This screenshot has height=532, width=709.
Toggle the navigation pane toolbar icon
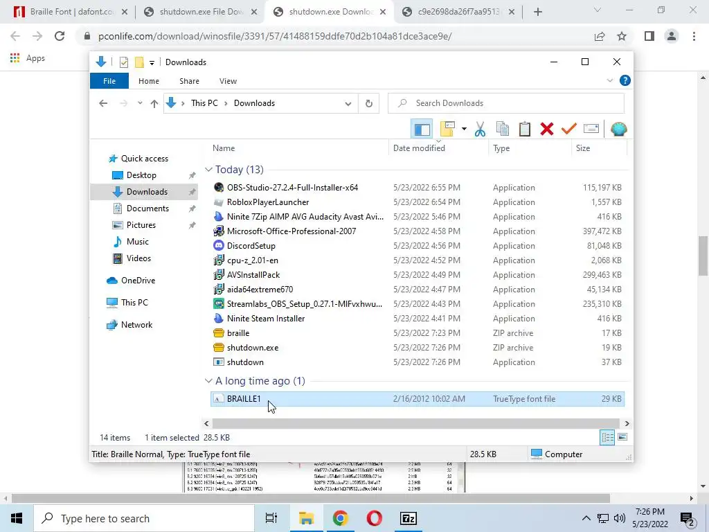click(422, 130)
